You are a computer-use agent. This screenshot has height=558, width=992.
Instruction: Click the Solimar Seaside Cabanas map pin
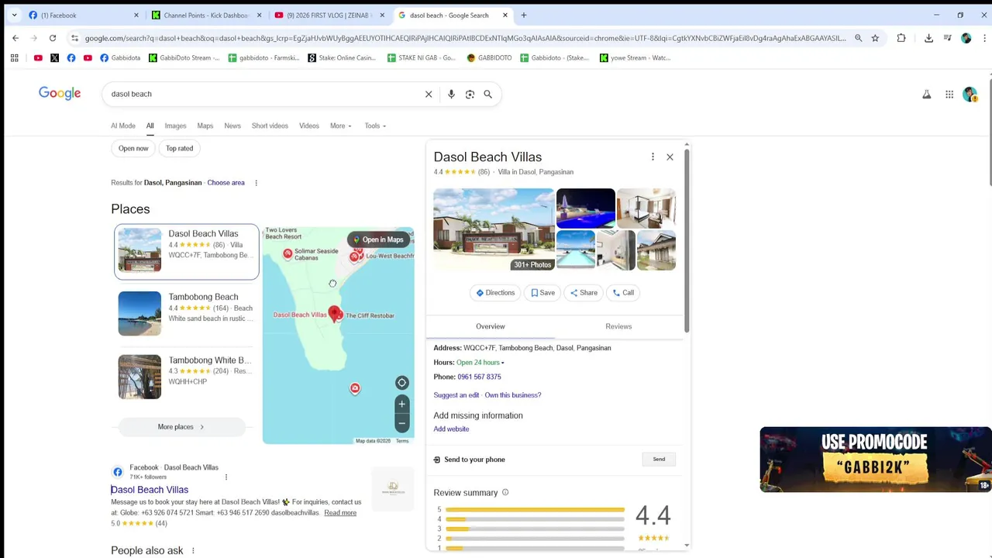[x=288, y=253]
